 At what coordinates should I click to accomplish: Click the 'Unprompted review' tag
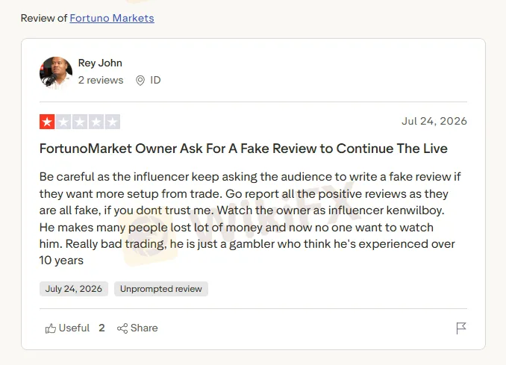(x=161, y=289)
